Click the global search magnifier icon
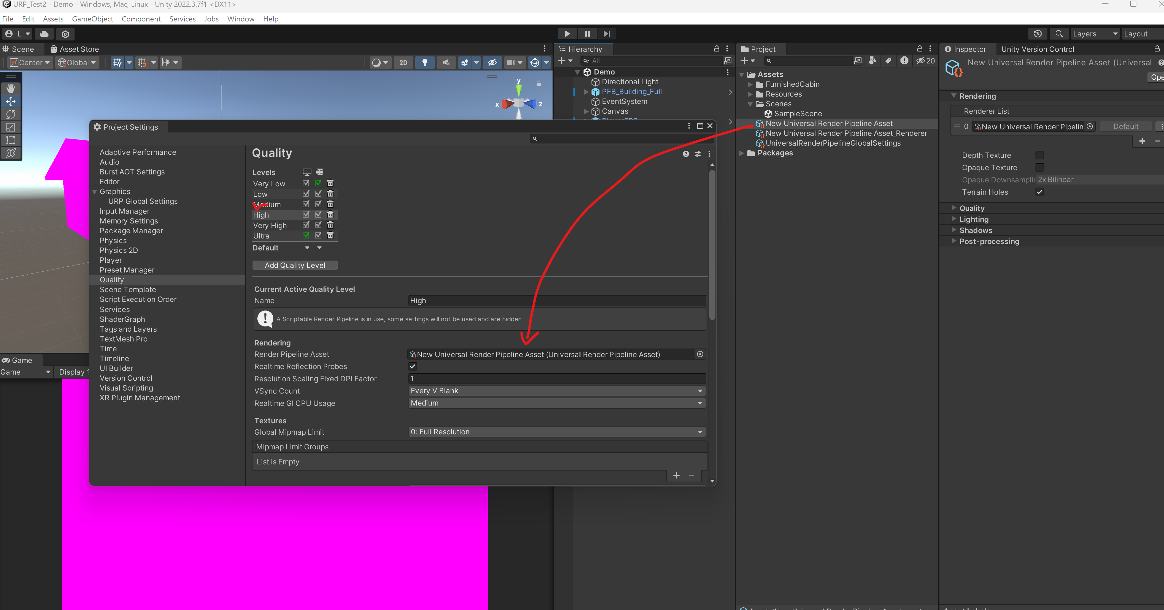1164x610 pixels. (1059, 34)
